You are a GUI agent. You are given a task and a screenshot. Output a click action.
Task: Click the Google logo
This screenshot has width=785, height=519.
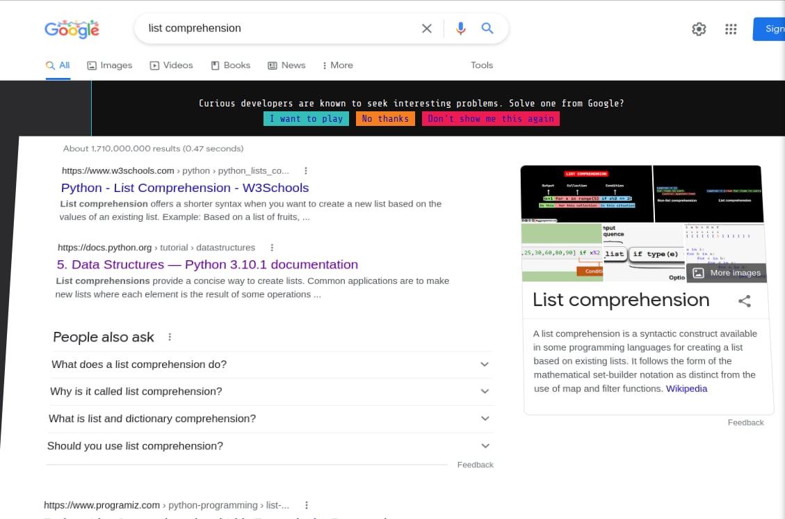pos(72,29)
